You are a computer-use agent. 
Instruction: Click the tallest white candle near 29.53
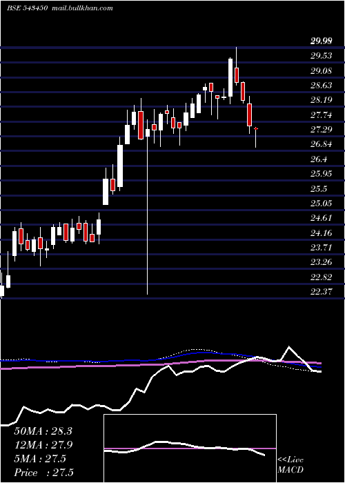pyautogui.click(x=230, y=77)
